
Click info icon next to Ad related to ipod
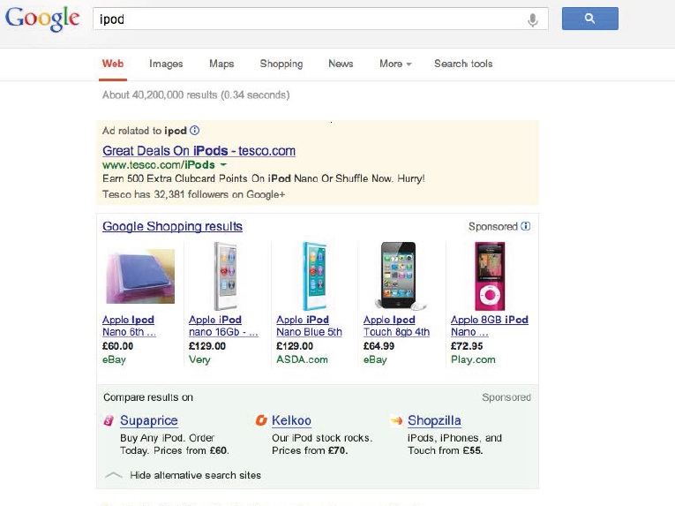pos(195,130)
